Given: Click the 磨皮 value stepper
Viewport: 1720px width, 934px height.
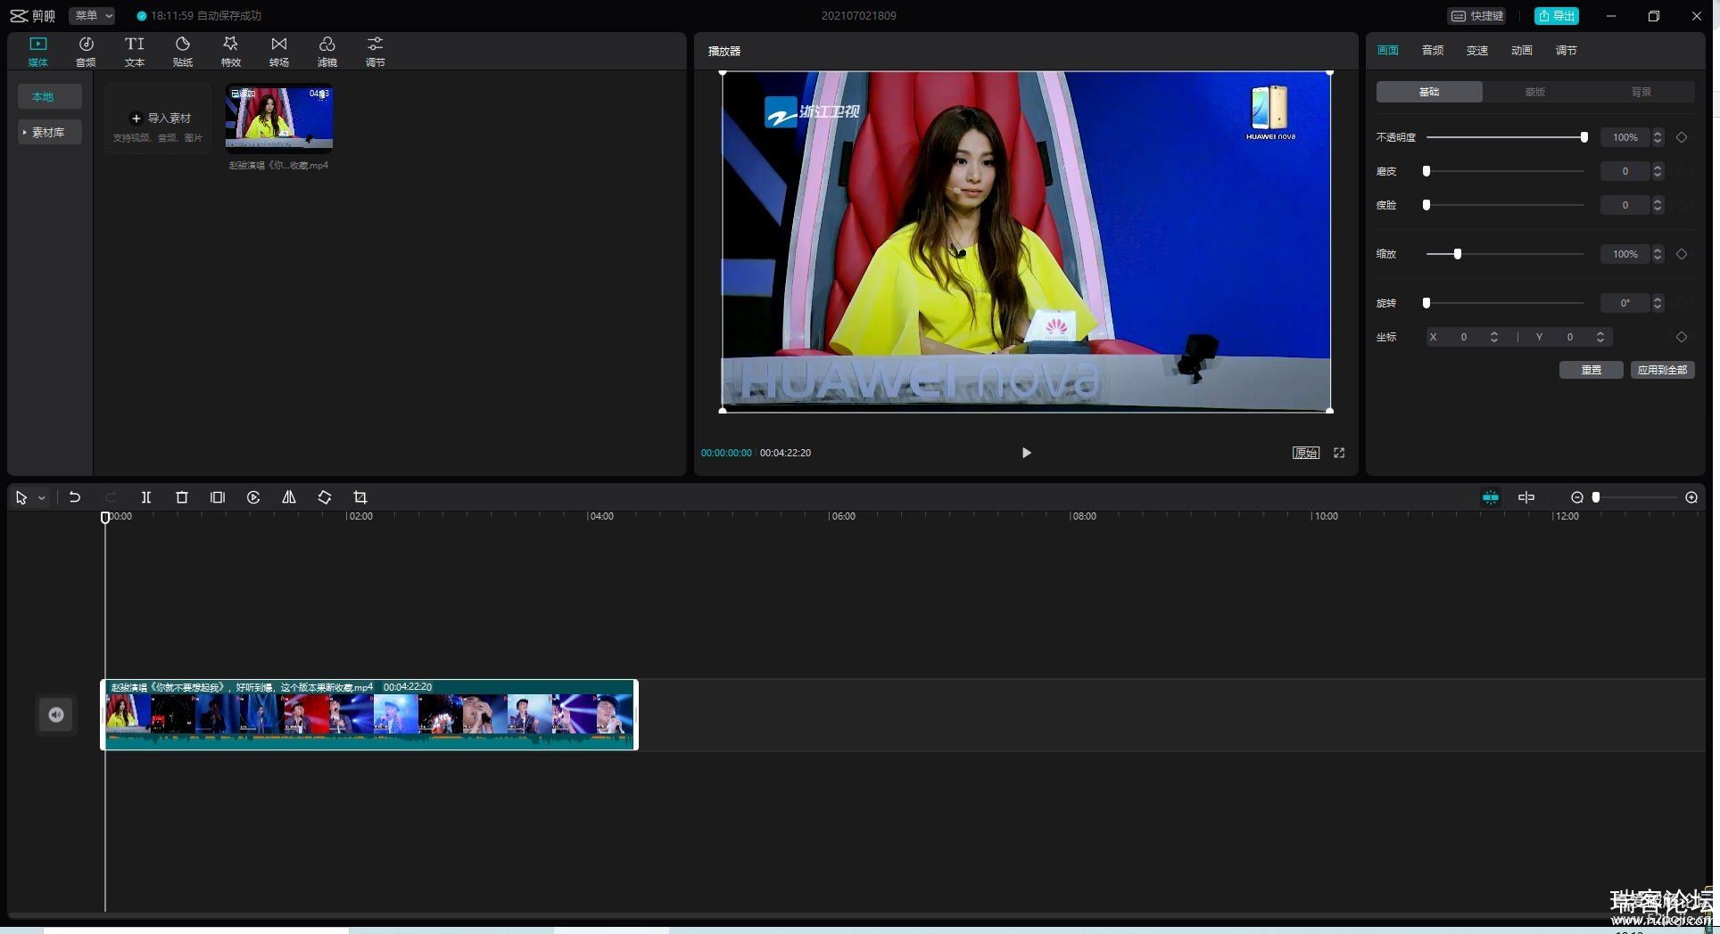Looking at the screenshot, I should tap(1658, 171).
